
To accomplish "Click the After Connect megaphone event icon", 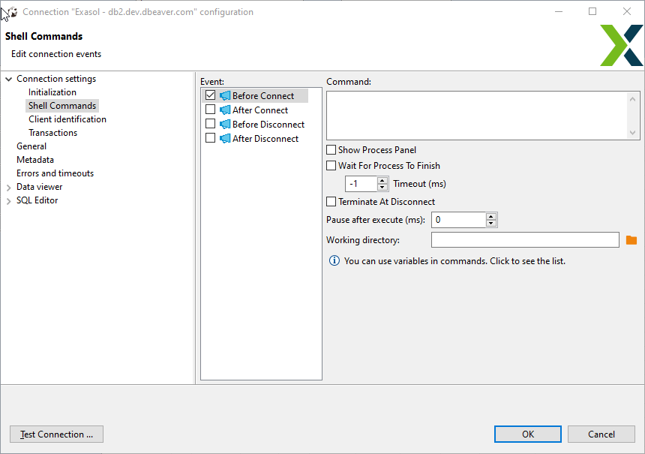I will [x=224, y=110].
